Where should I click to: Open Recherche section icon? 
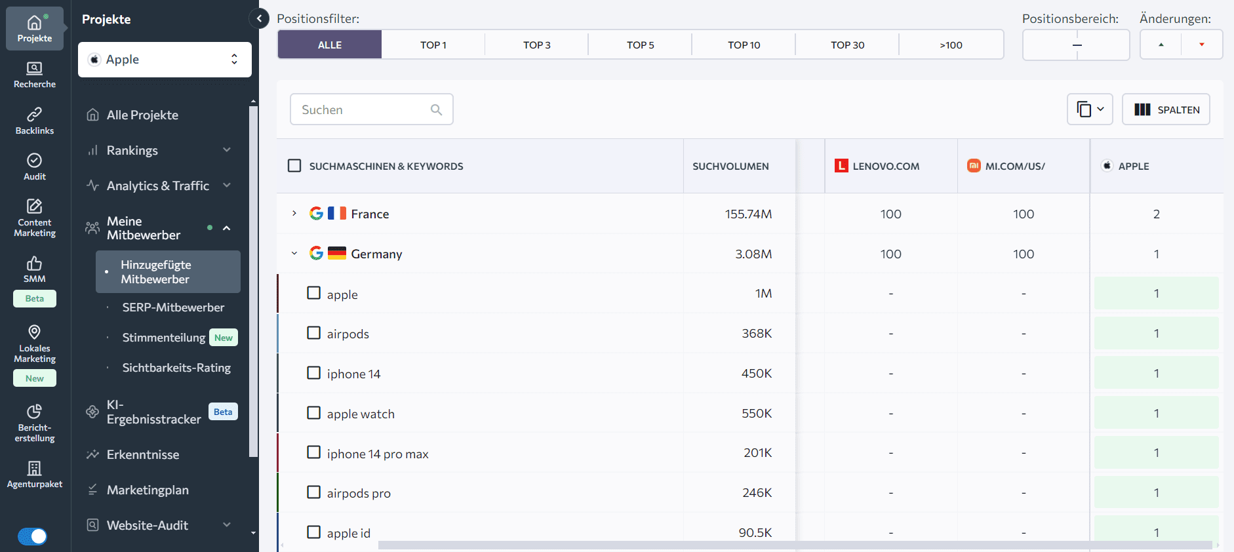[35, 68]
